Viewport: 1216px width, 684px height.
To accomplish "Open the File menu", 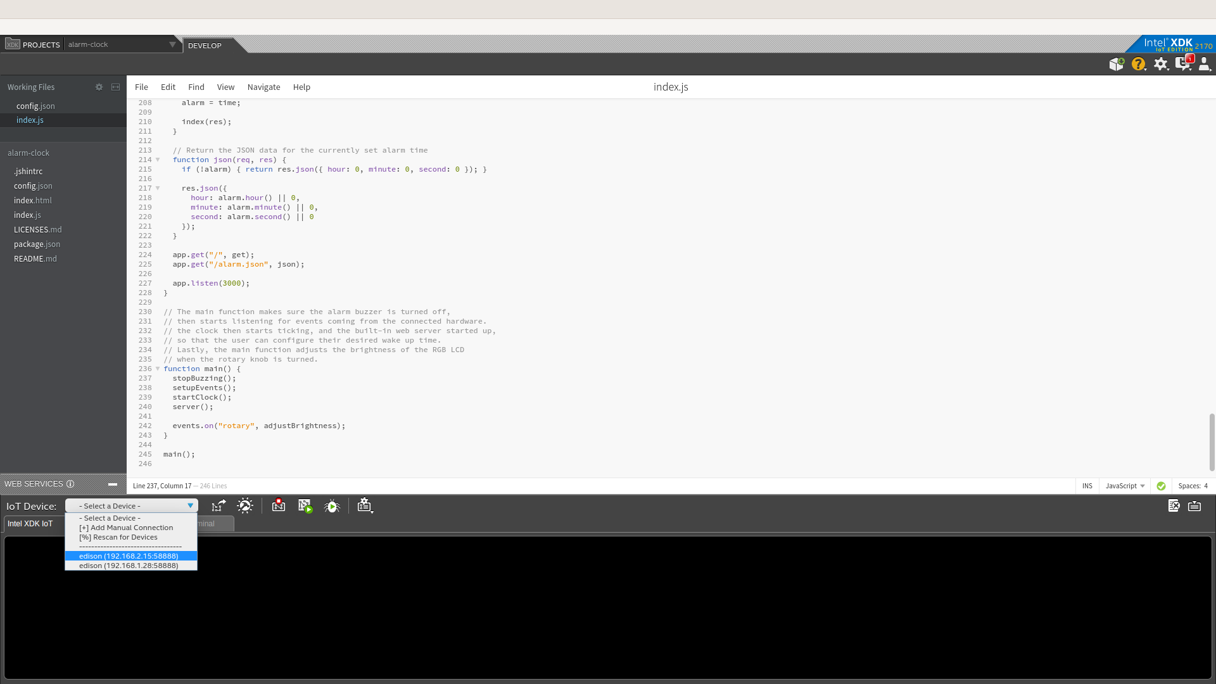I will (x=141, y=87).
